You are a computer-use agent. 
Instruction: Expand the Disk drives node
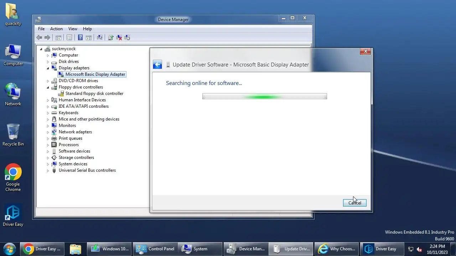pyautogui.click(x=48, y=62)
